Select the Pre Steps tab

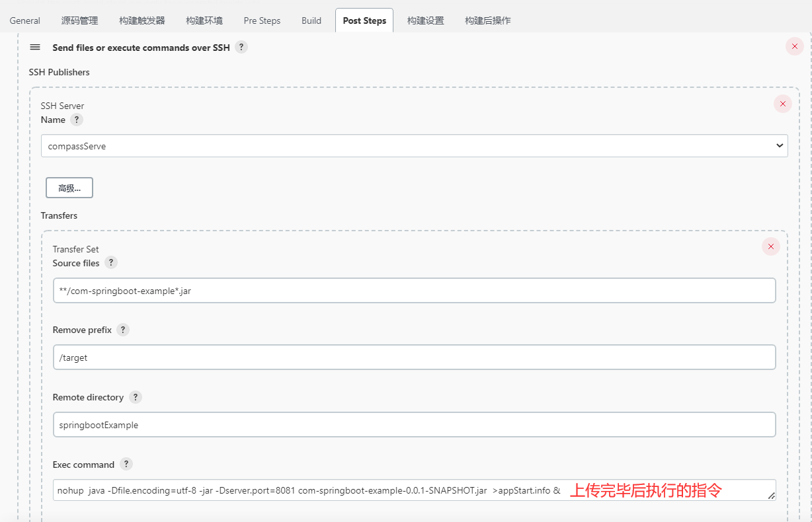point(262,20)
